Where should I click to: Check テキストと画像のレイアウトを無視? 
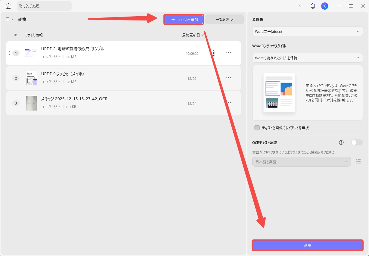(x=257, y=128)
